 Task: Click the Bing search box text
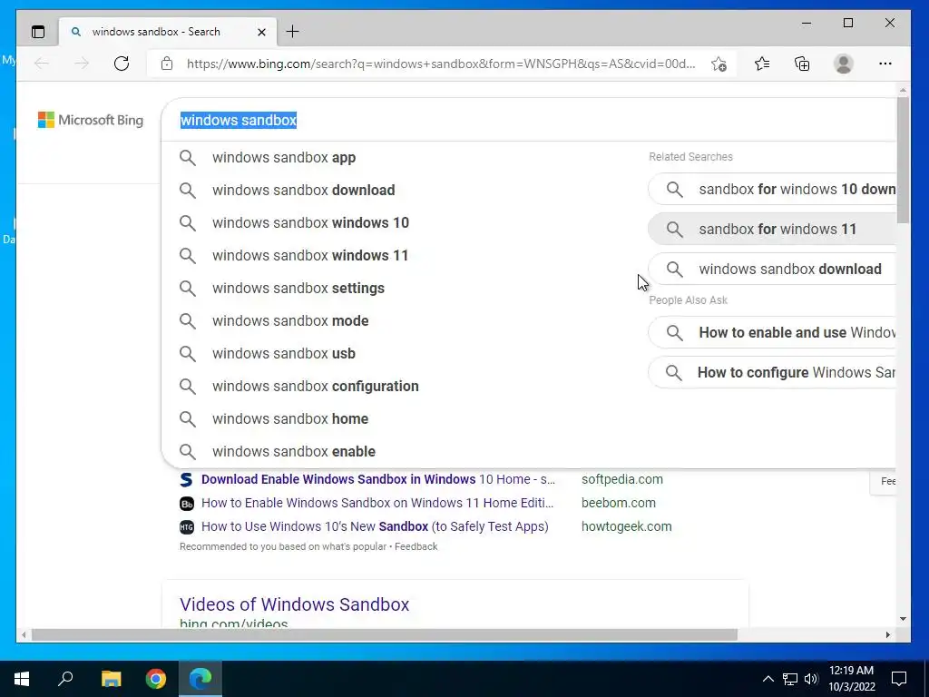click(x=239, y=120)
